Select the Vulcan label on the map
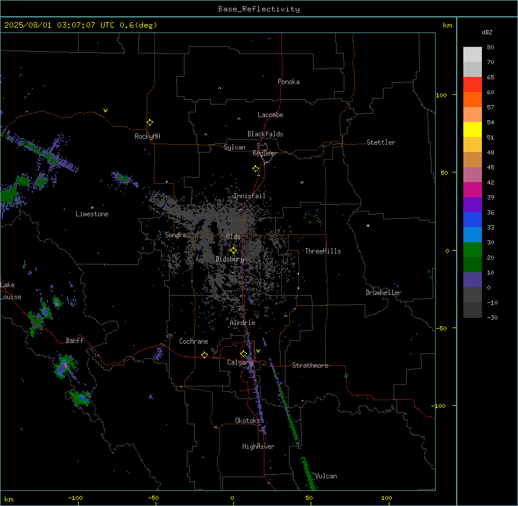 click(326, 476)
